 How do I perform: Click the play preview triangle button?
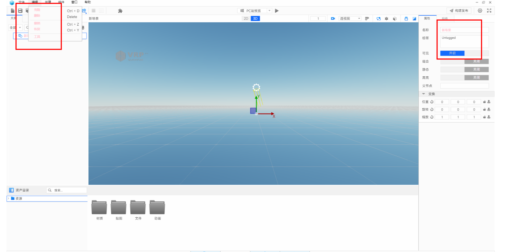(x=277, y=11)
